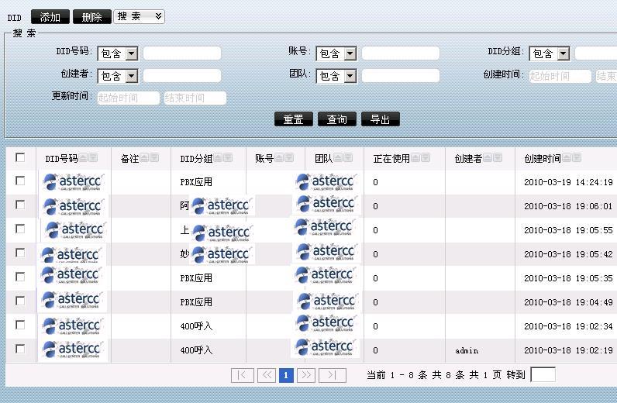Sort 创建时间 column ascending
617x403 pixels.
coord(567,158)
